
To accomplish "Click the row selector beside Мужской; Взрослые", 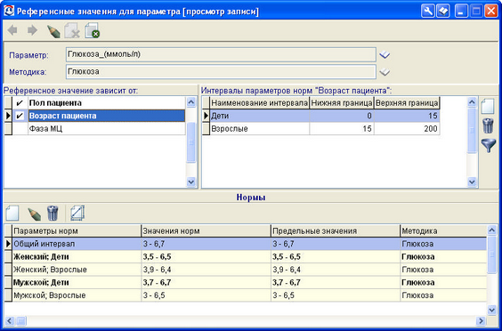I will 8,295.
